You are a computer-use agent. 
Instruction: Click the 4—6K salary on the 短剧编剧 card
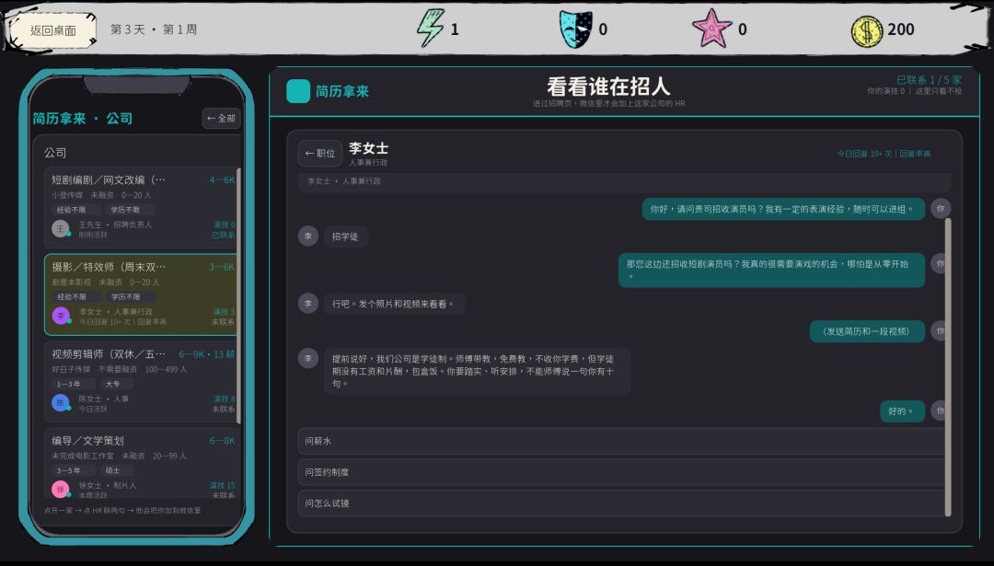click(x=222, y=180)
